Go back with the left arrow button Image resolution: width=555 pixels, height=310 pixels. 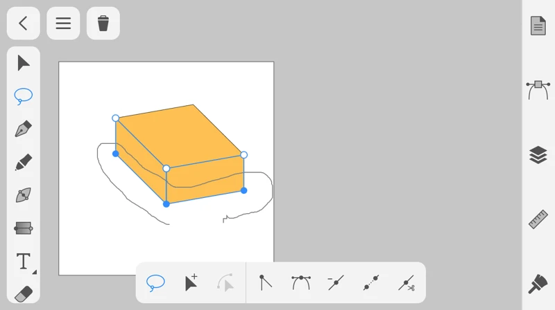(x=24, y=24)
